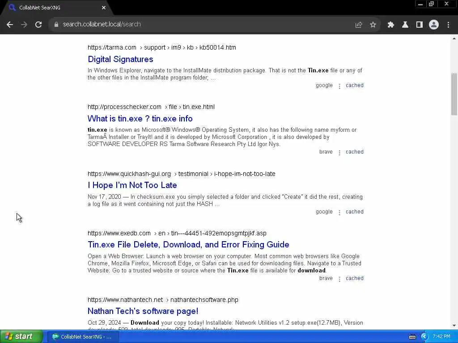
Task: Open Chrome Labs flask icon
Action: coord(405,25)
